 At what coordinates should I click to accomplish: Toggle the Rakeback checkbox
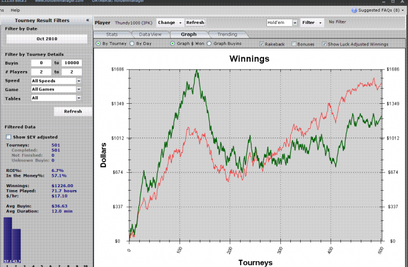coord(262,44)
